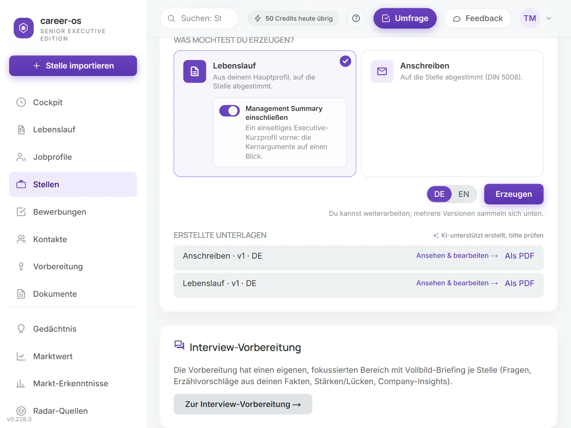View and edit Lebenslauf v1 DE

457,283
